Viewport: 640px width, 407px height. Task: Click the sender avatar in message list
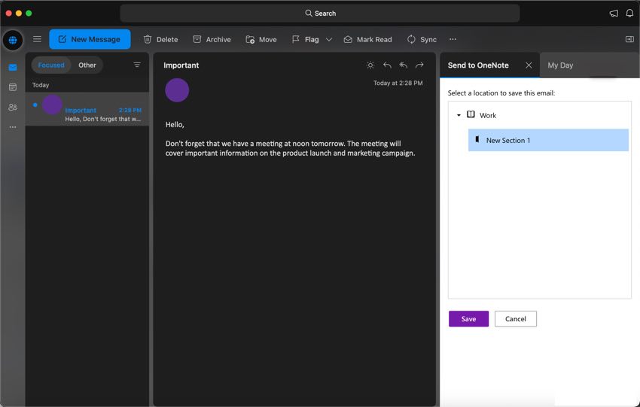pyautogui.click(x=52, y=105)
